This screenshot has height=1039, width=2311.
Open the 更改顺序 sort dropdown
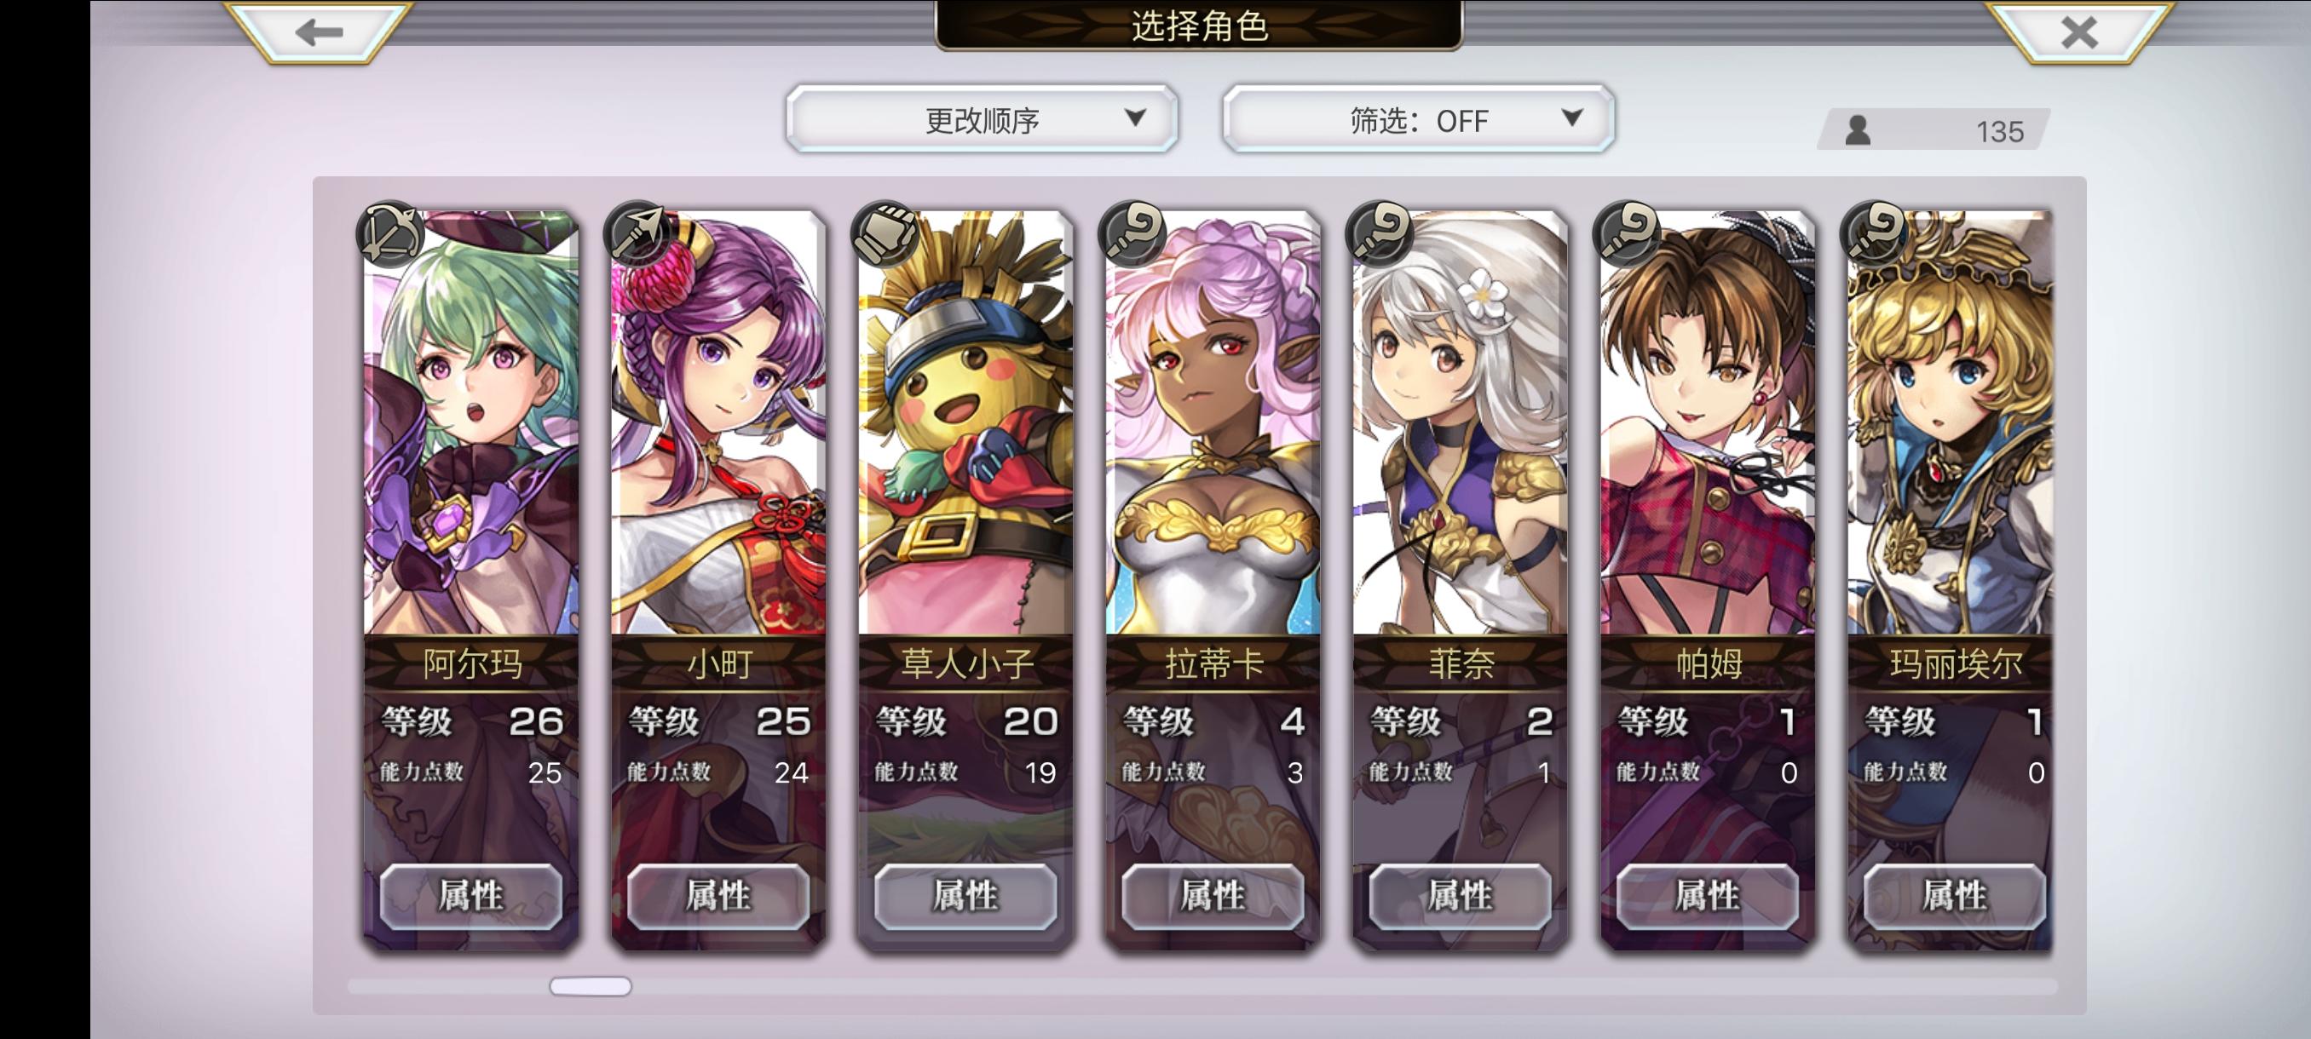click(983, 119)
